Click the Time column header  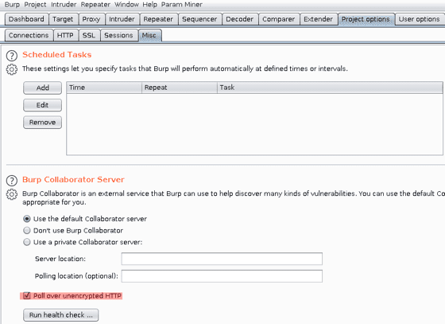(x=104, y=88)
